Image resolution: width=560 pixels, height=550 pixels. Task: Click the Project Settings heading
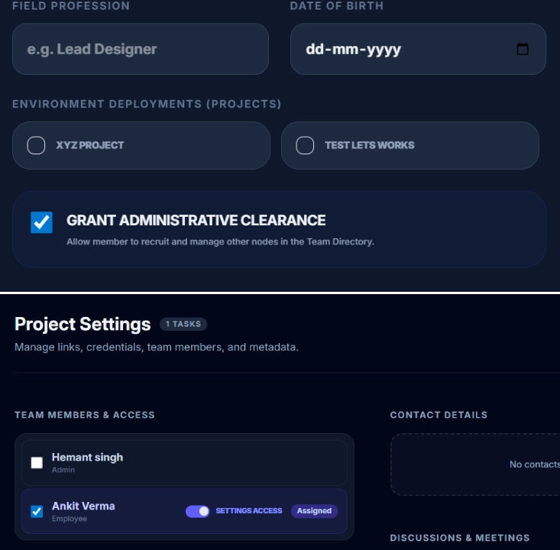[83, 325]
